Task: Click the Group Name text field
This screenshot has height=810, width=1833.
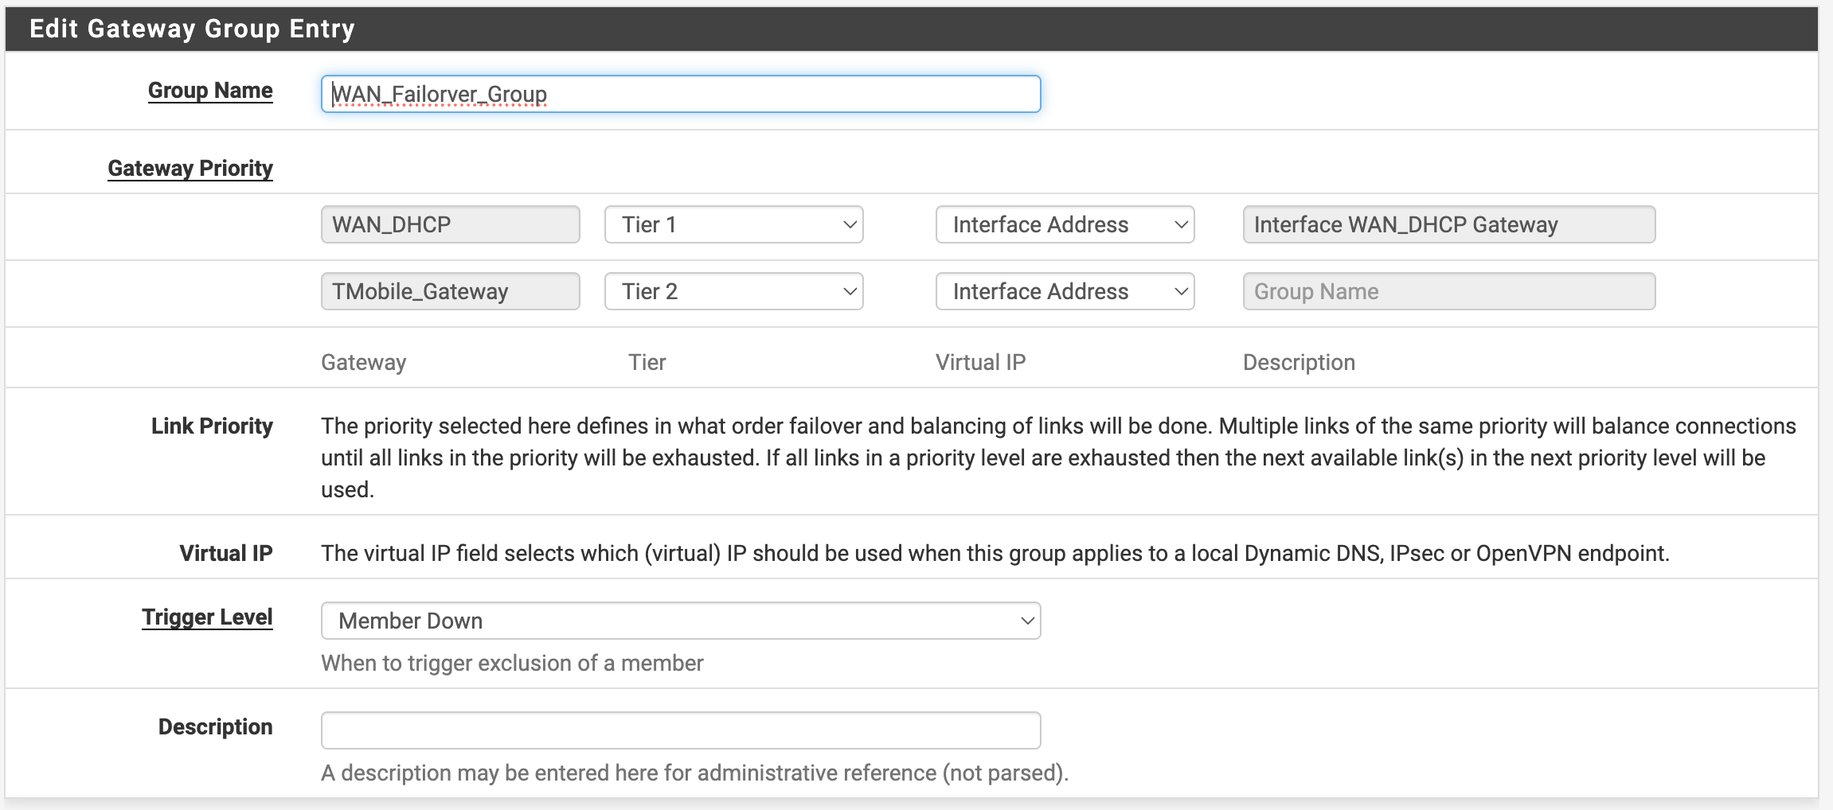Action: pos(680,94)
